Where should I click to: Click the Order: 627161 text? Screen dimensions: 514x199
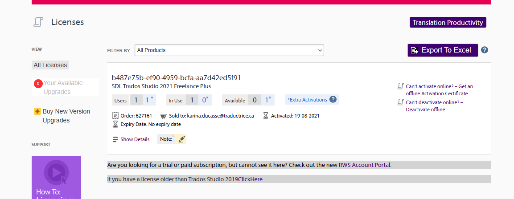coord(136,116)
